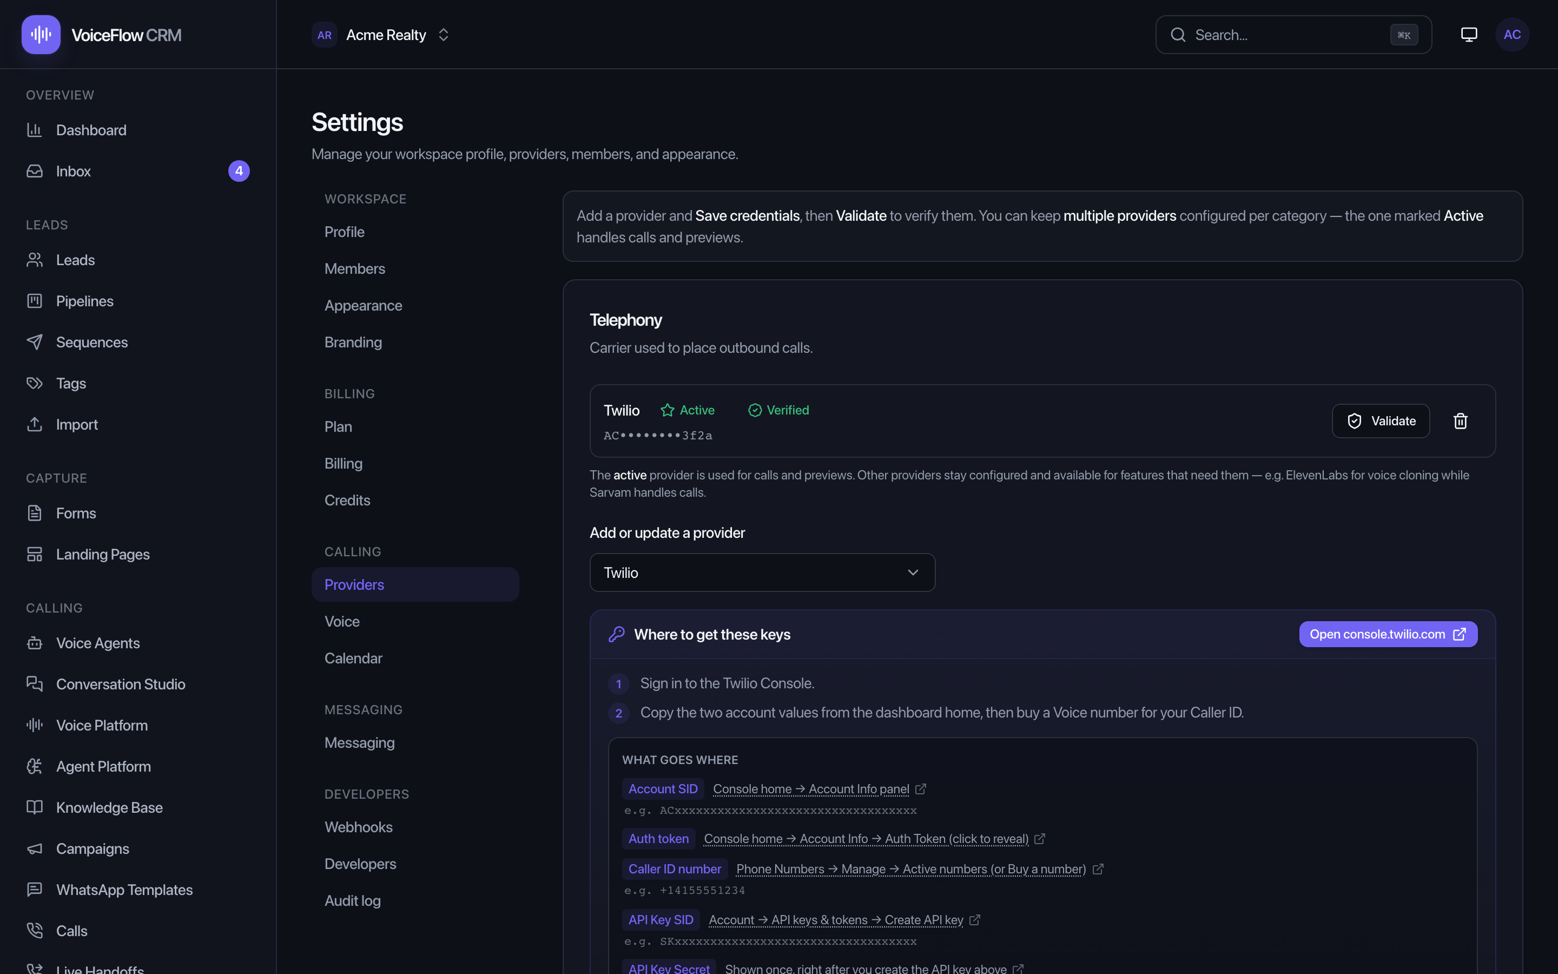Open the AC user avatar menu
Image resolution: width=1558 pixels, height=974 pixels.
tap(1513, 35)
